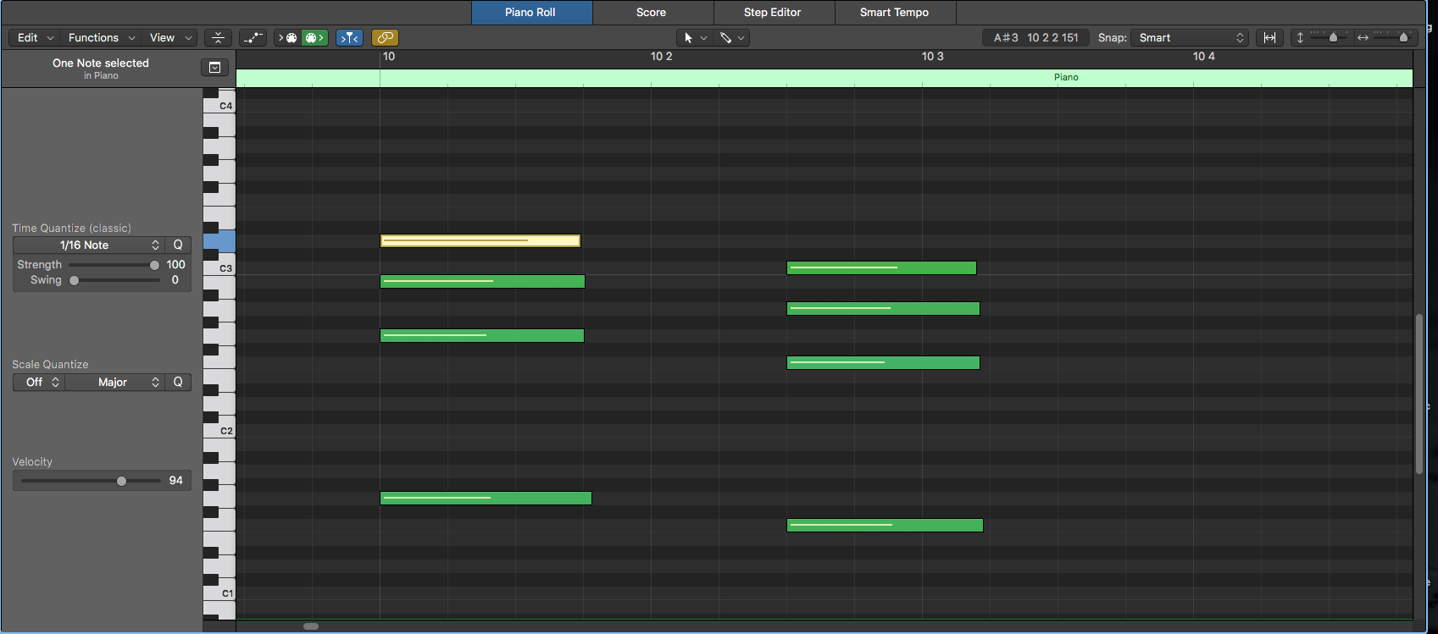Toggle the blue Catch Playhead button
Viewport: 1438px width, 634px height.
349,37
